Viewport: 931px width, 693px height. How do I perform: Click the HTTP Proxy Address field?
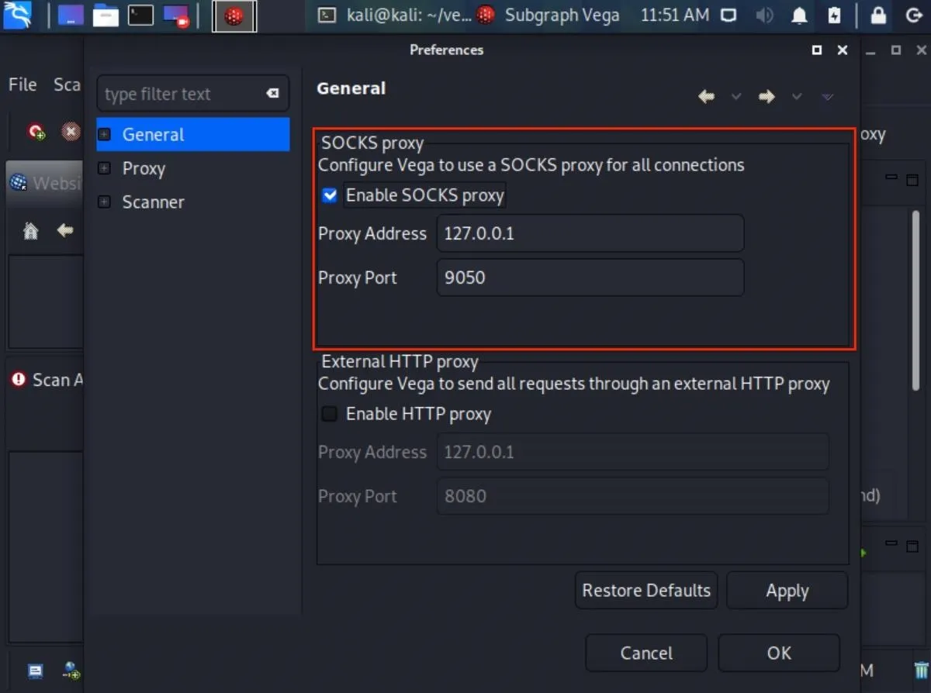click(x=633, y=452)
